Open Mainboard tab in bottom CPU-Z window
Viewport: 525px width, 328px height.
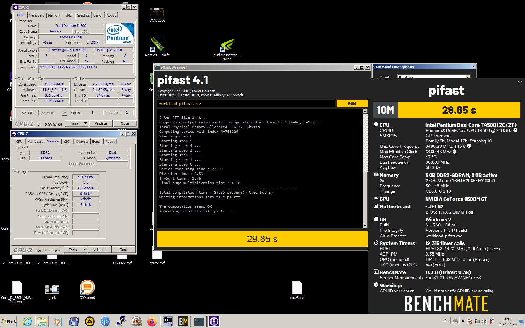35,142
